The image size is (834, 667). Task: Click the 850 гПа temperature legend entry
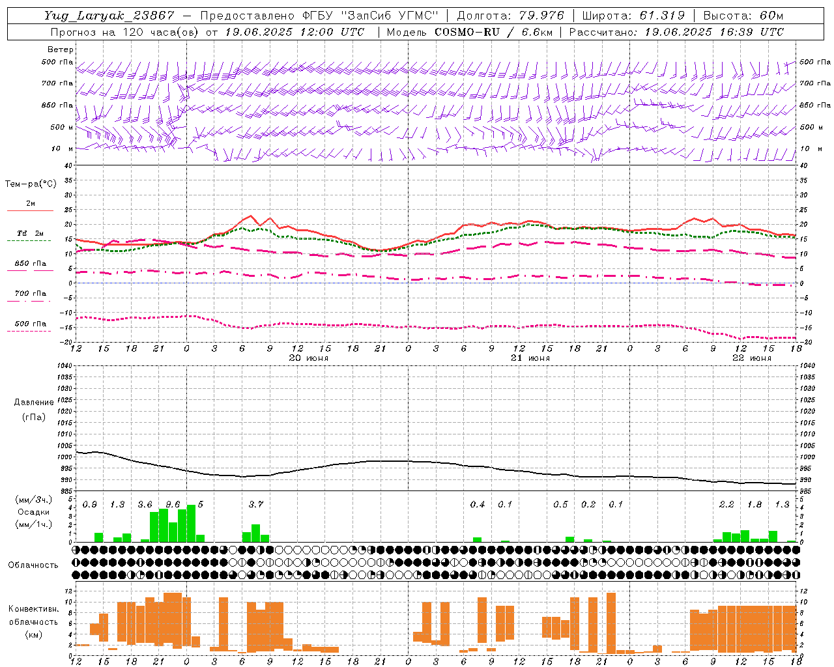pyautogui.click(x=30, y=264)
